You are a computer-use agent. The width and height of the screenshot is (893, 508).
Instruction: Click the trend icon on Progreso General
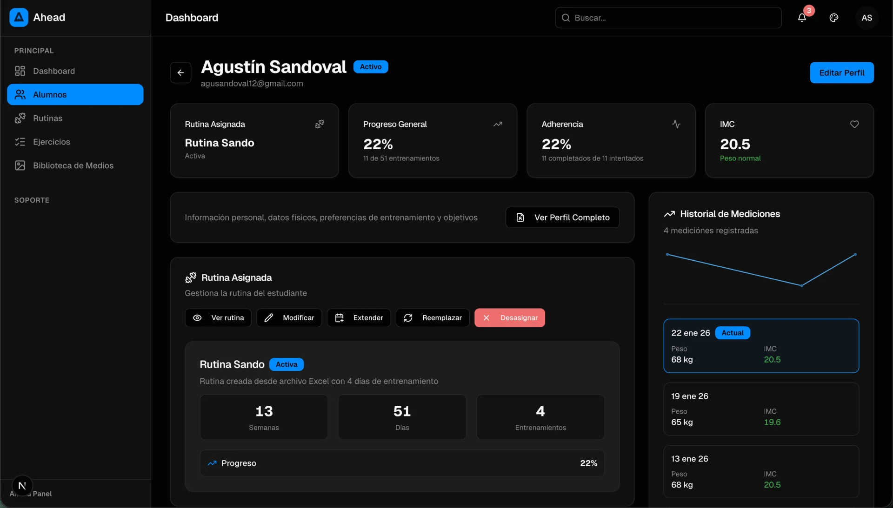pyautogui.click(x=498, y=124)
